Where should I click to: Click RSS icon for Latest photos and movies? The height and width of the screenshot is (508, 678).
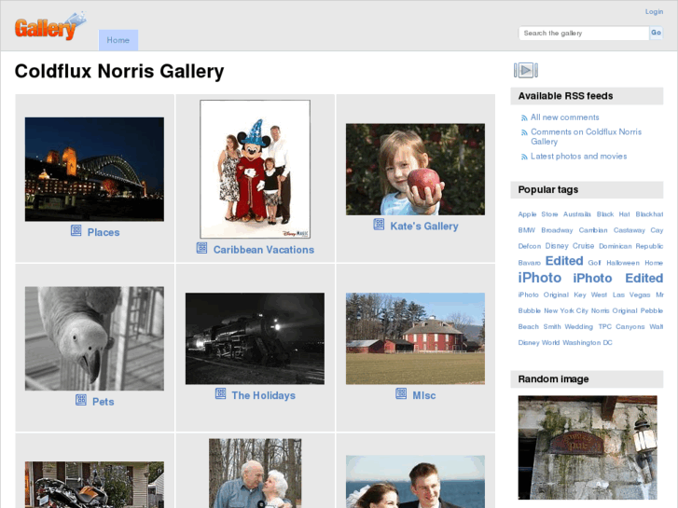(x=524, y=157)
